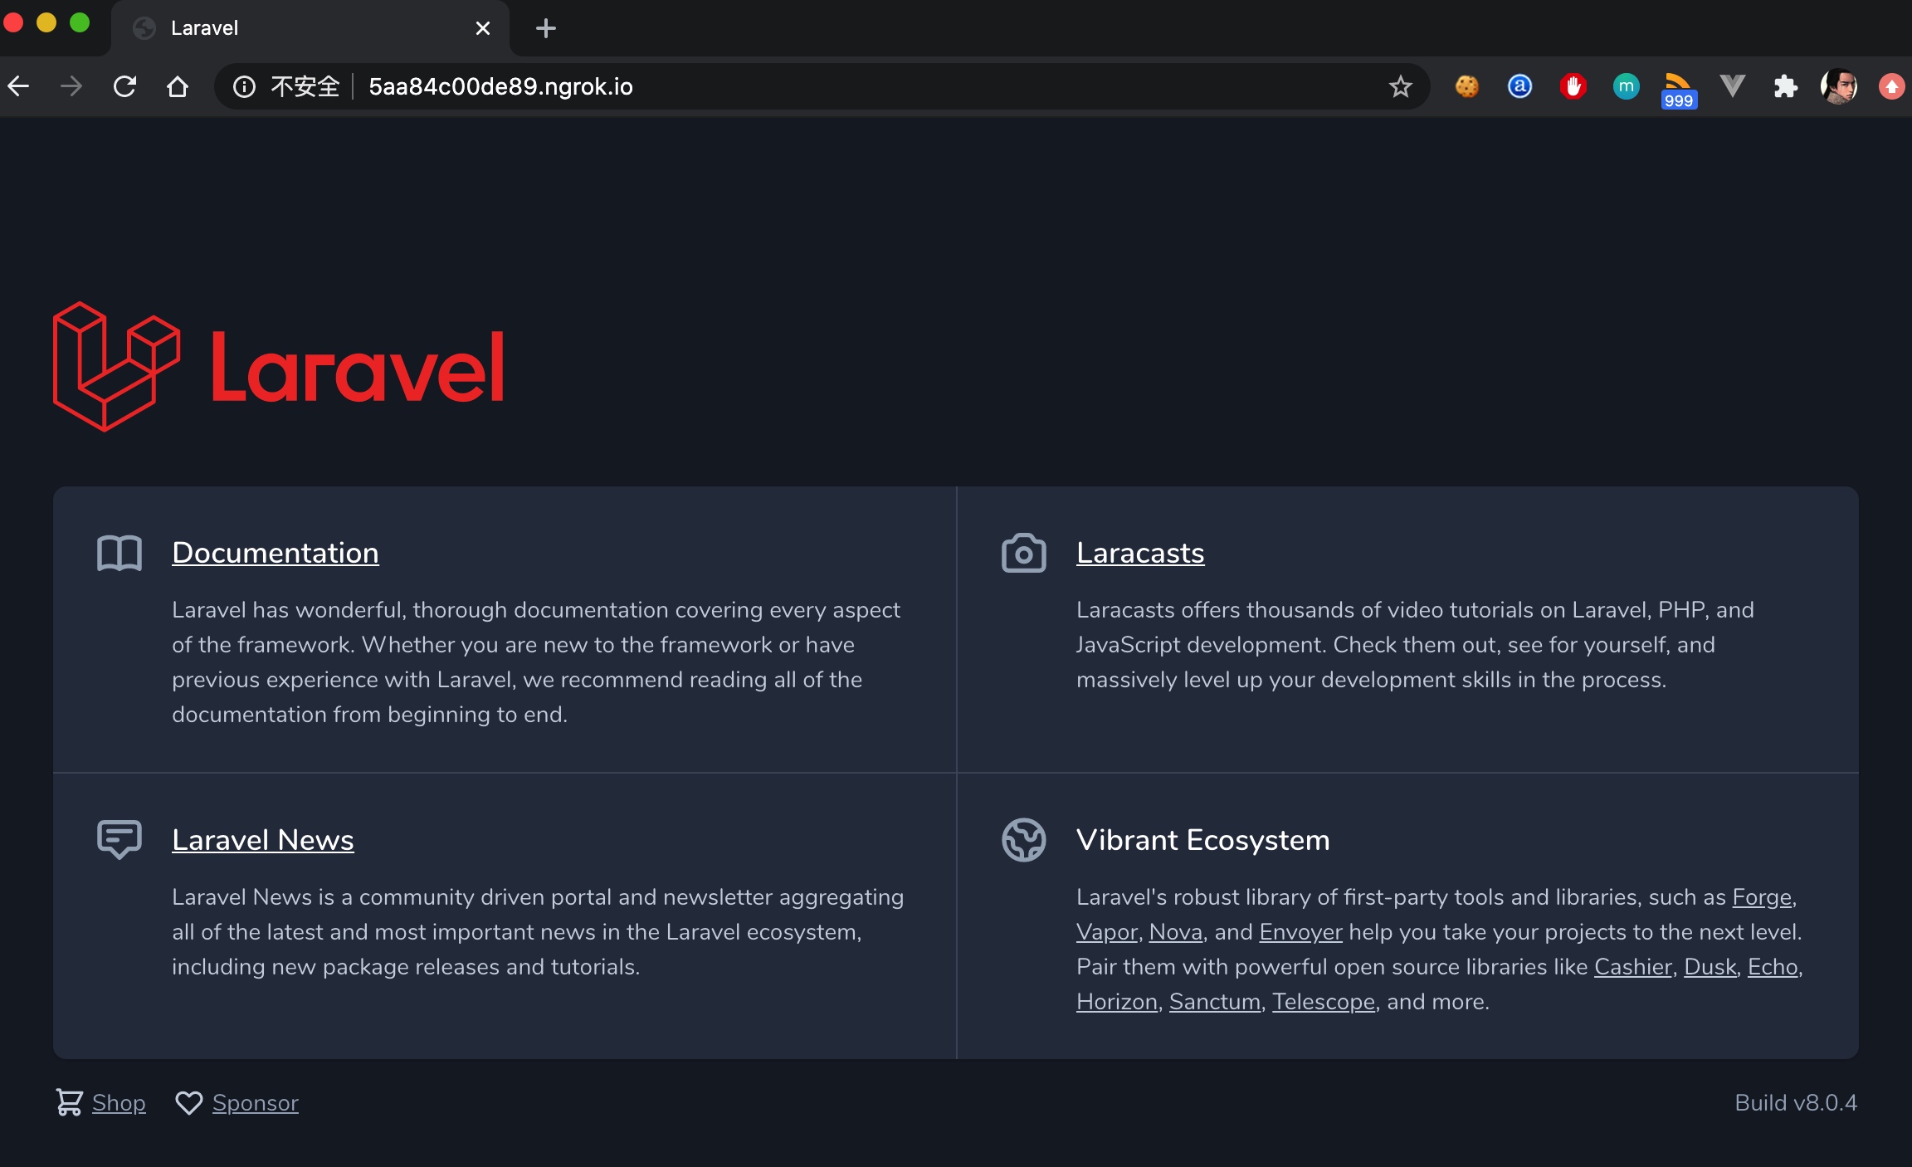Screen dimensions: 1912x1167
Task: Follow the Horizon link
Action: (1117, 1002)
